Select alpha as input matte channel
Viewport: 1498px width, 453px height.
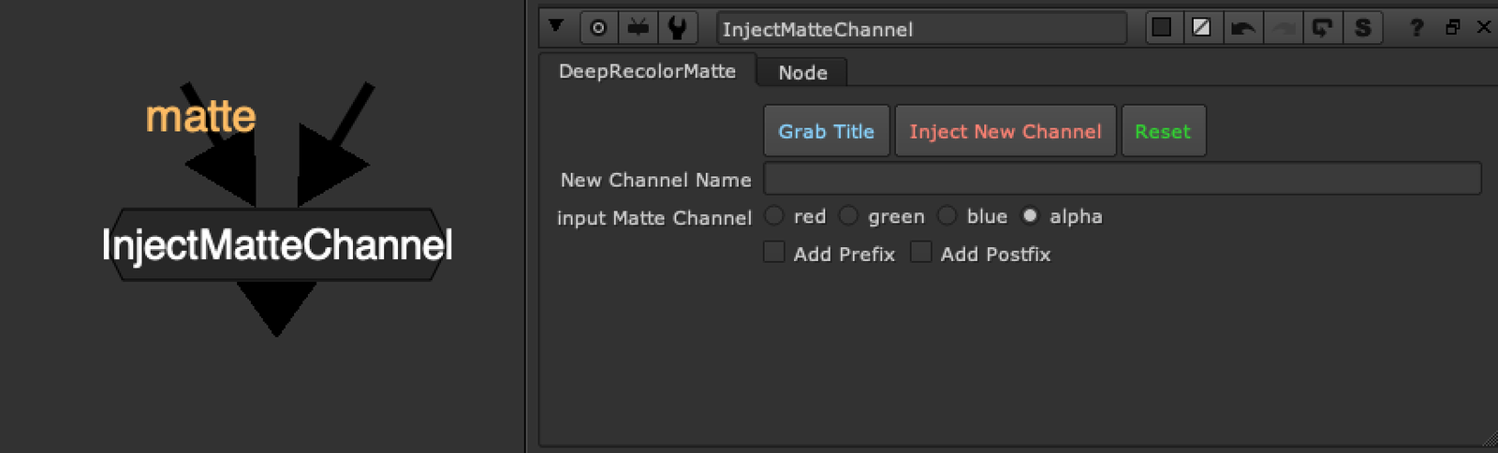[x=1030, y=216]
